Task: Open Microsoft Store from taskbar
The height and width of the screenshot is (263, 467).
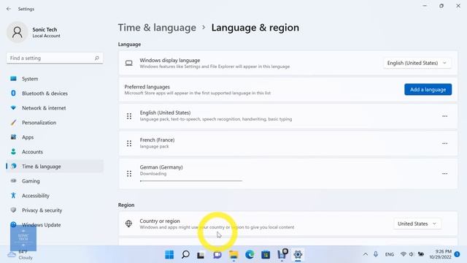Action: coord(266,255)
